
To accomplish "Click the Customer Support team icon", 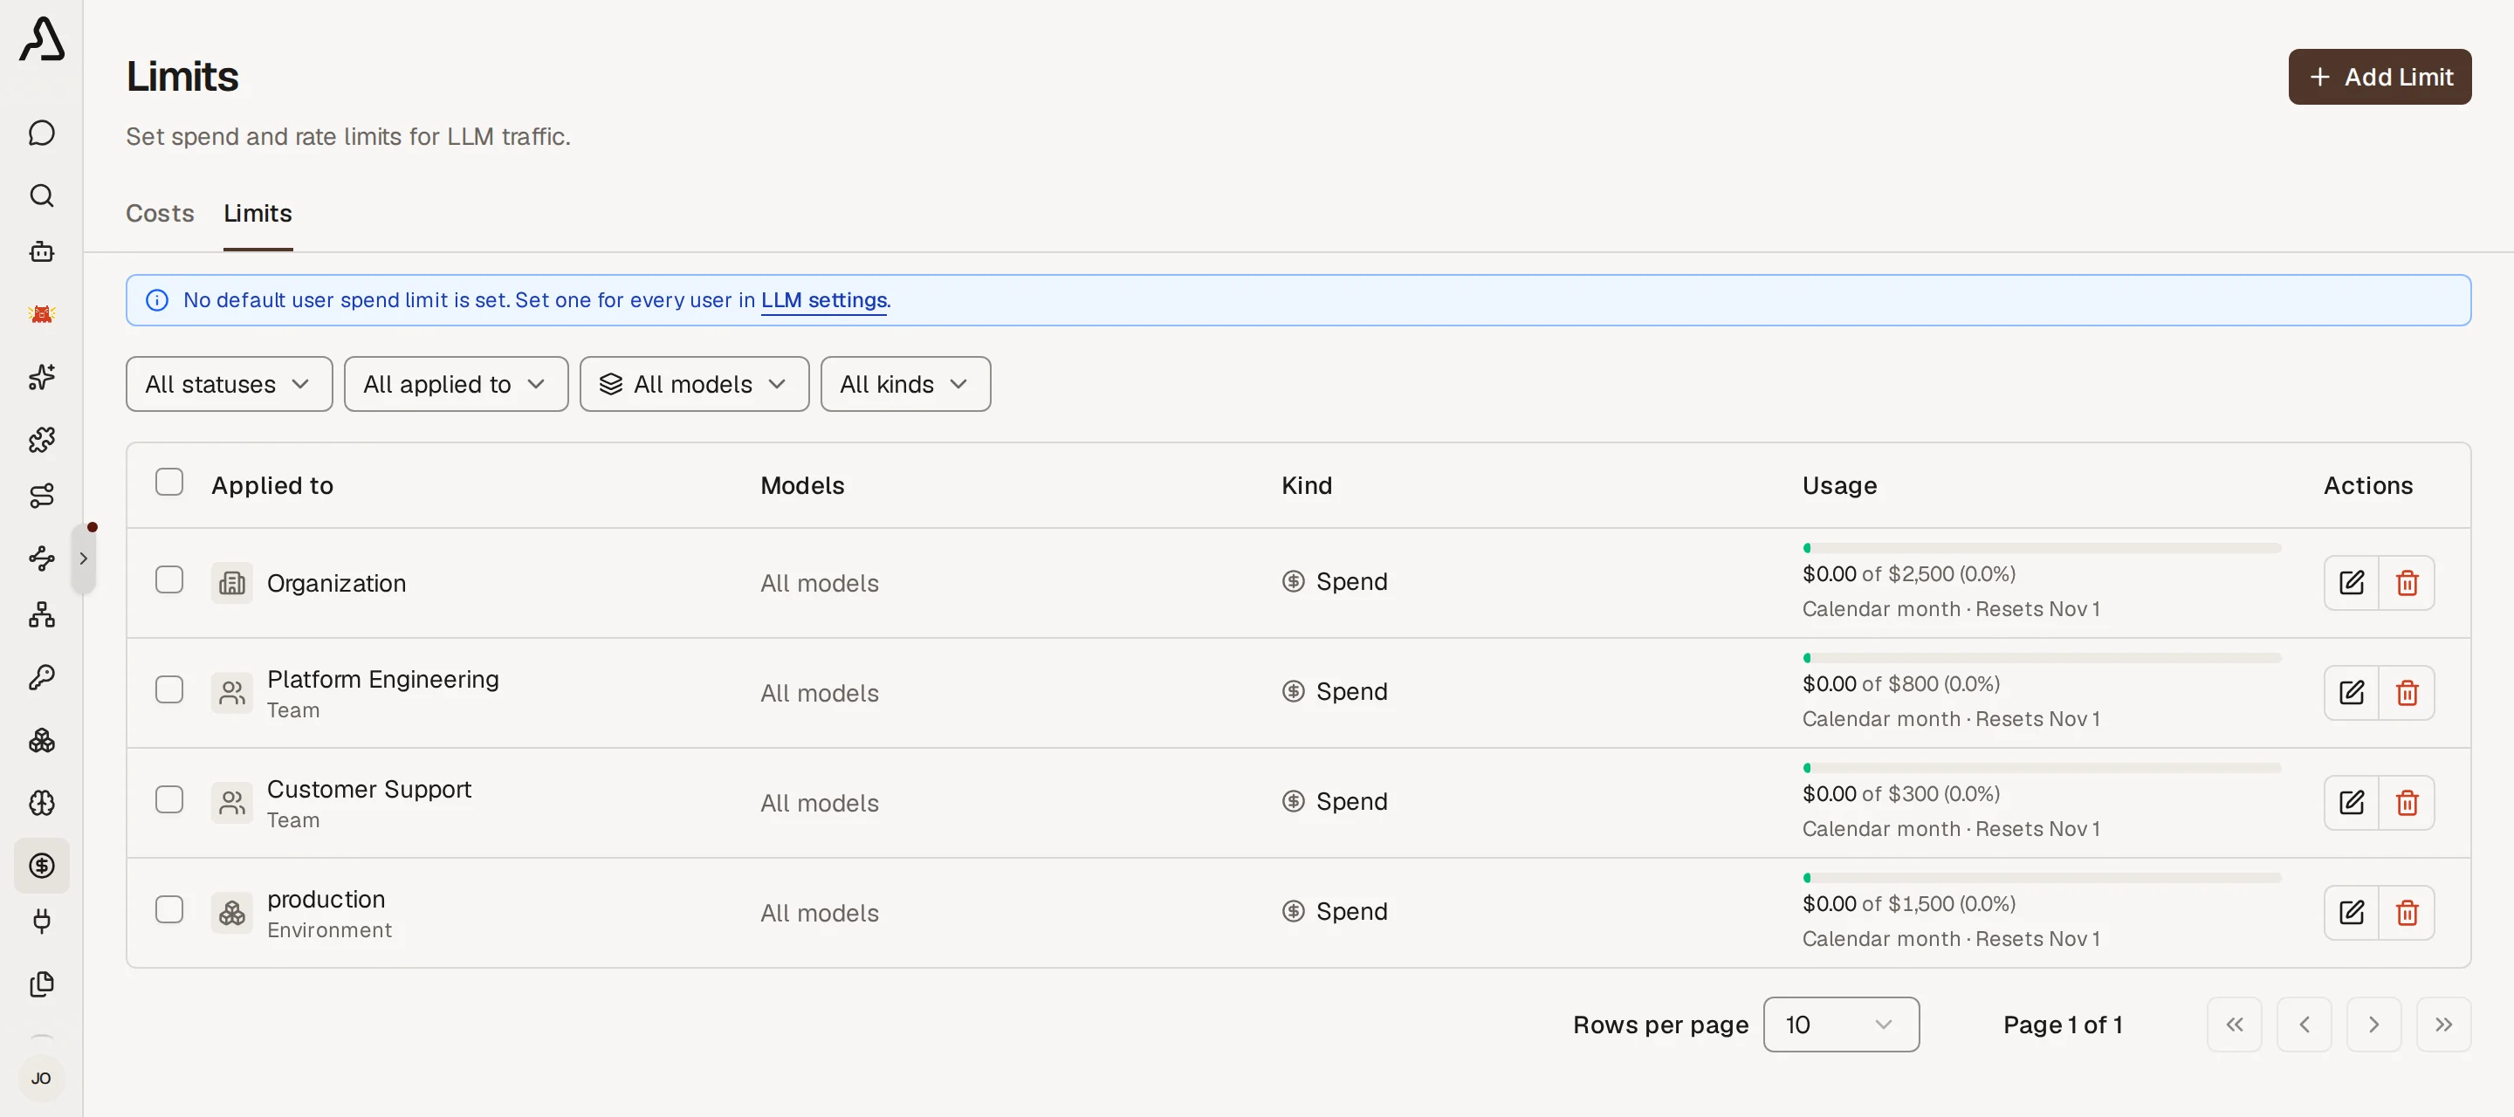I will point(232,803).
